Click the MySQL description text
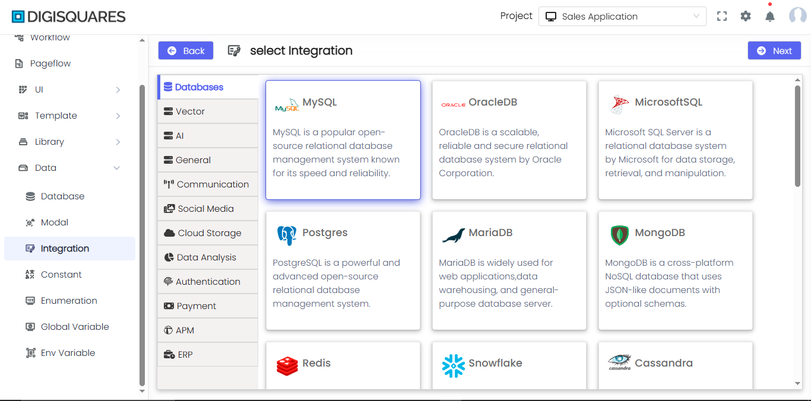The image size is (811, 401). [x=336, y=153]
